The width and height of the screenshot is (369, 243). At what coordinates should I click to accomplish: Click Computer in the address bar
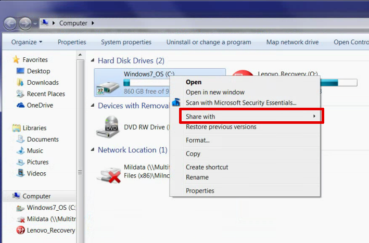[73, 23]
